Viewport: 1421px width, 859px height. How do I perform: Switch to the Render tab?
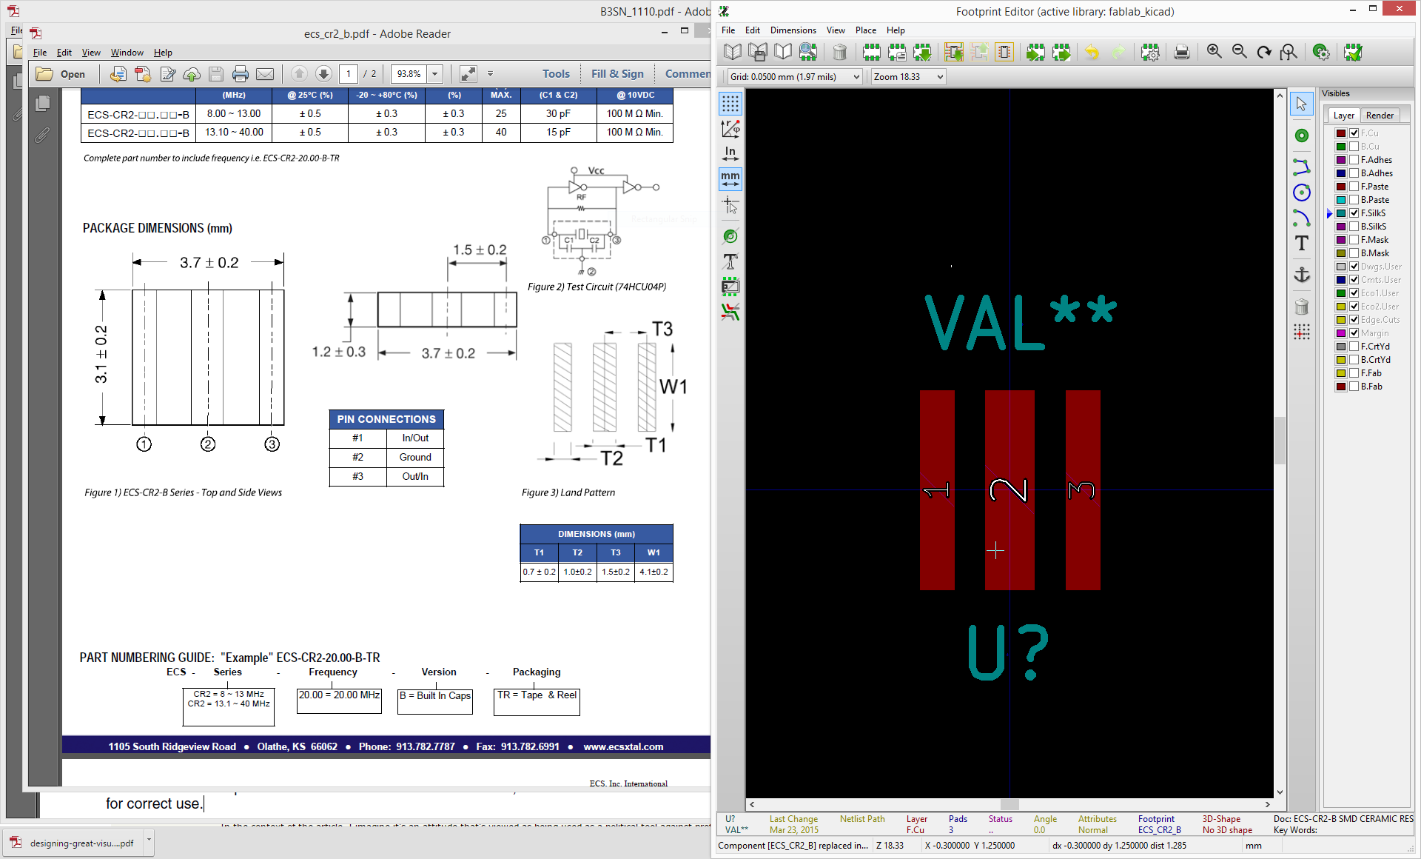pyautogui.click(x=1380, y=116)
